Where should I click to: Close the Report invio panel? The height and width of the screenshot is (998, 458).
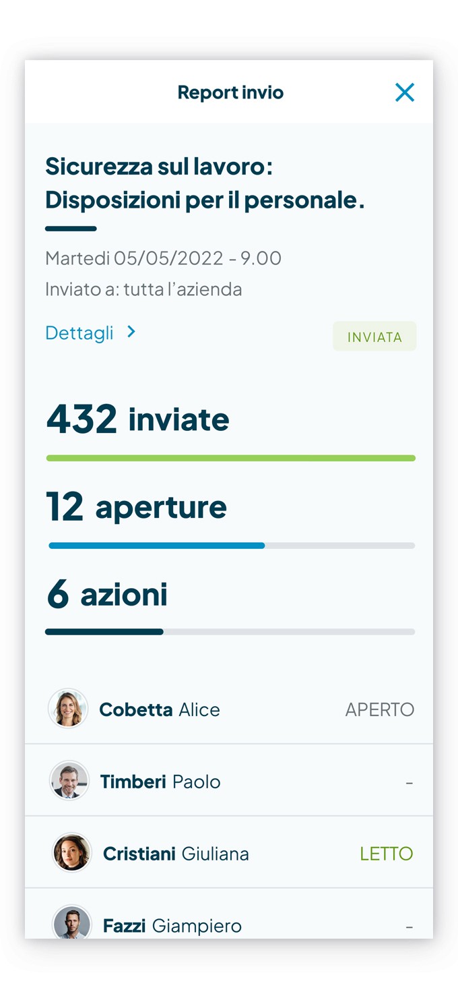click(x=405, y=92)
